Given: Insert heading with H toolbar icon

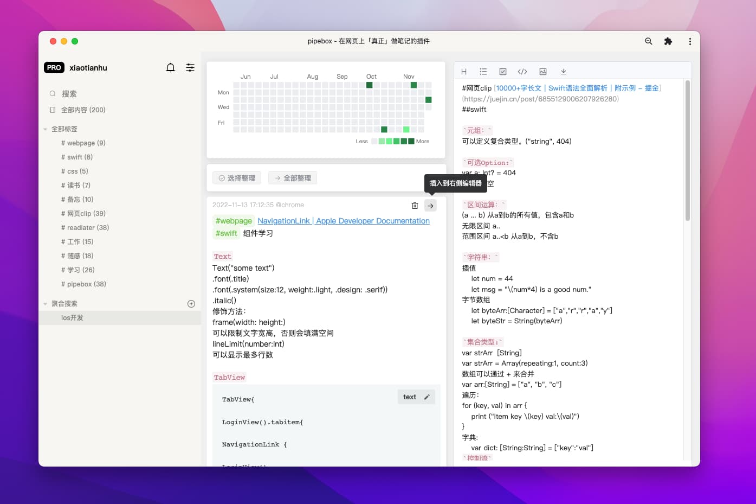Looking at the screenshot, I should pos(464,72).
